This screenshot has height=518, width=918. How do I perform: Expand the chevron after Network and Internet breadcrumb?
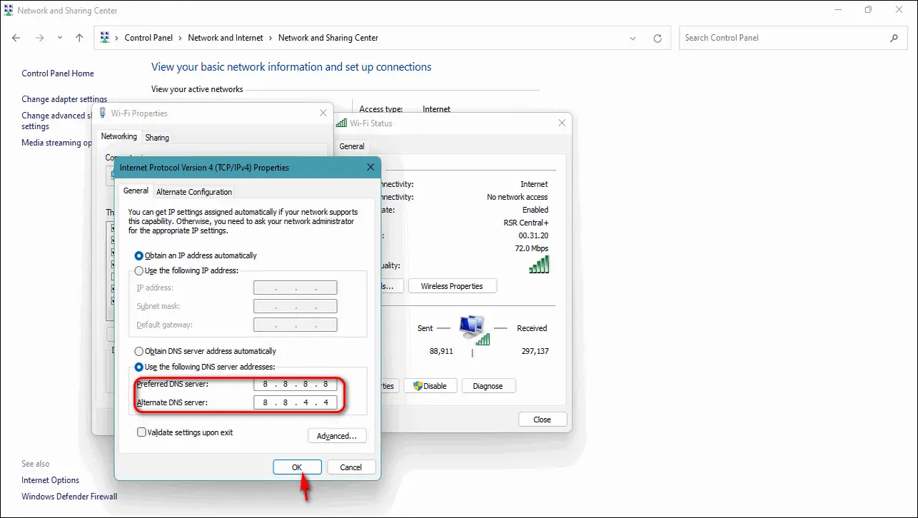point(271,38)
